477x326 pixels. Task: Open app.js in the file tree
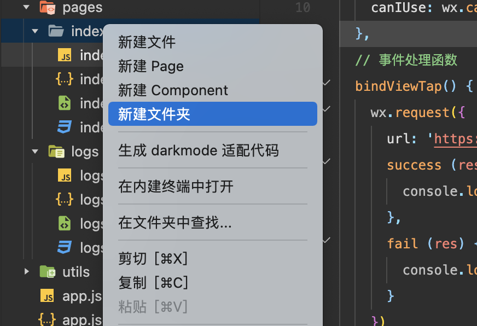(x=82, y=296)
